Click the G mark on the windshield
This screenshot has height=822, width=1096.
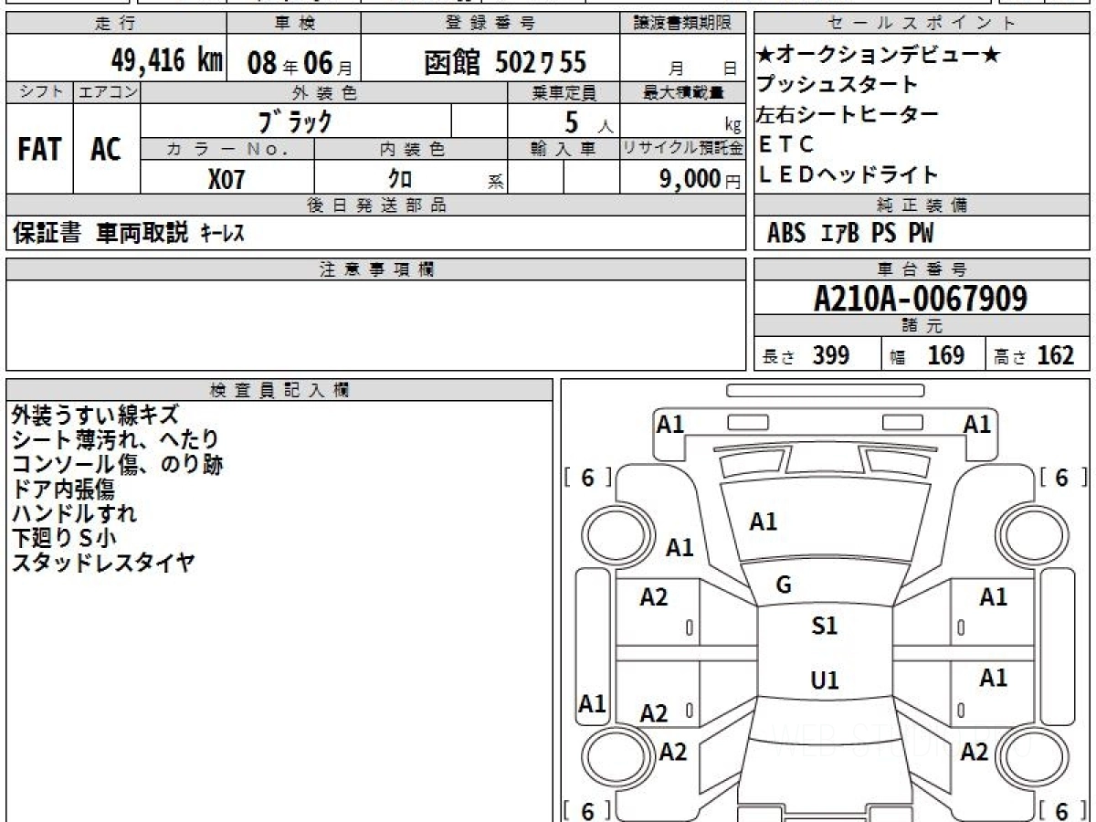[x=783, y=585]
